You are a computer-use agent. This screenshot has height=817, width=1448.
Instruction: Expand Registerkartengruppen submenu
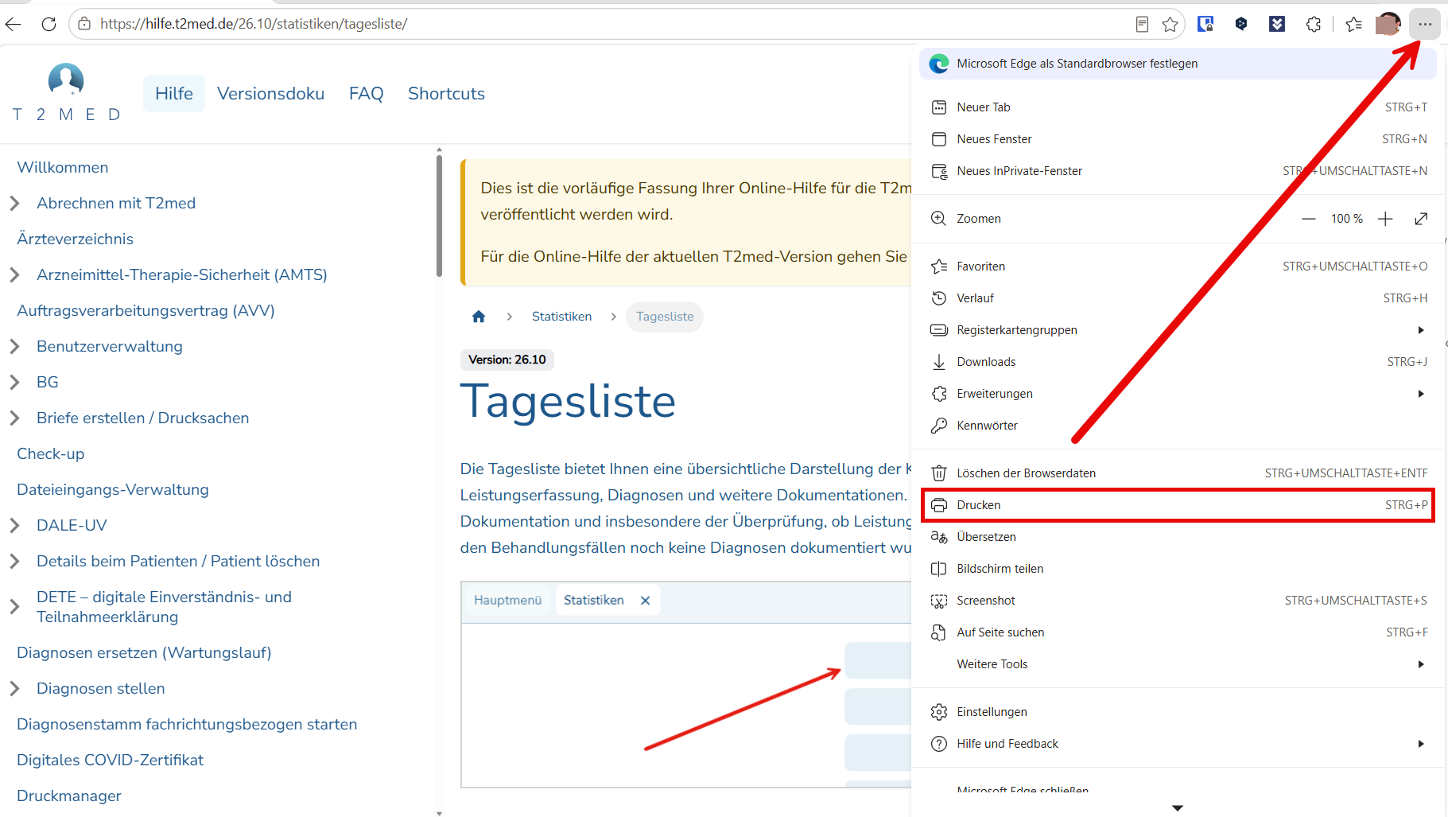click(x=1178, y=330)
